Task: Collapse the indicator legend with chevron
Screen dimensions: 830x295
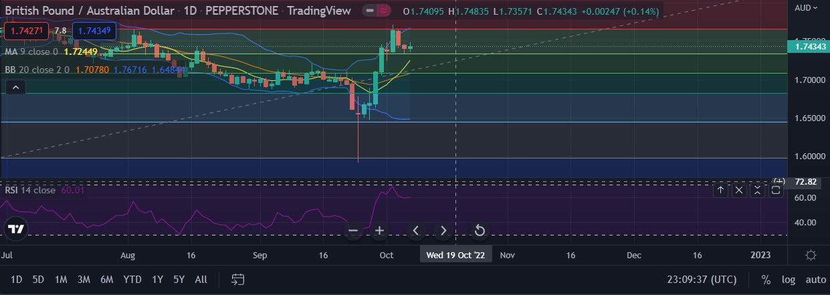Action: point(17,87)
